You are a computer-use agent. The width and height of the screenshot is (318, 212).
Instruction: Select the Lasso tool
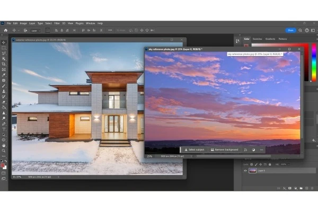[x=4, y=53]
